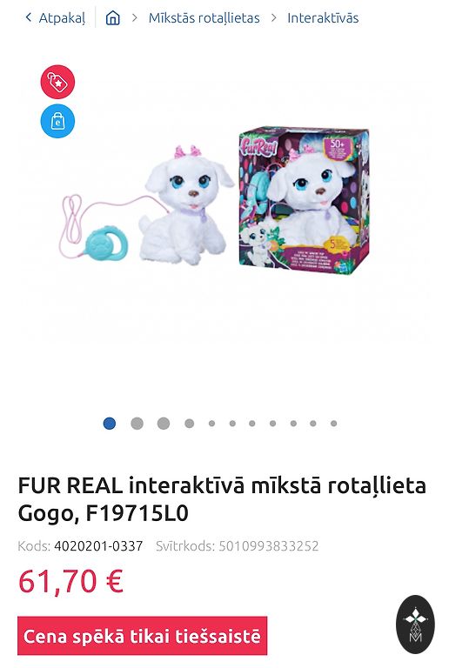This screenshot has height=668, width=449.
Task: Select the first blue carousel dot
Action: click(110, 424)
